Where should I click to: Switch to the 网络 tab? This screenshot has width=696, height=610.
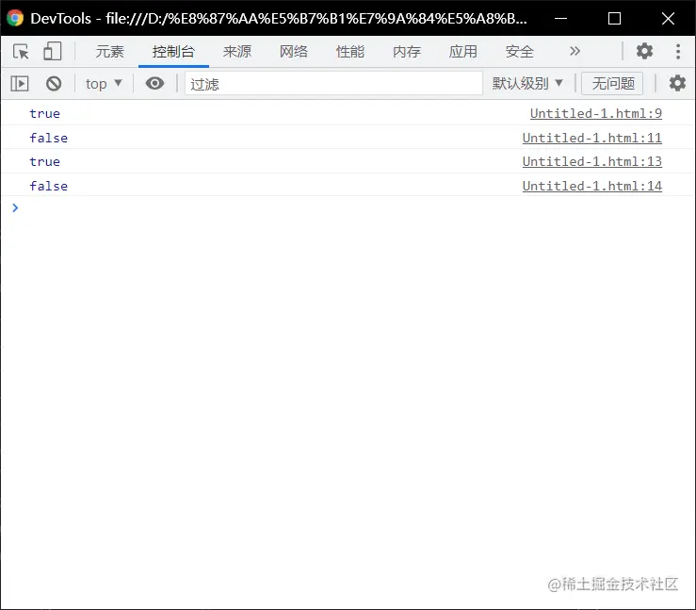294,52
